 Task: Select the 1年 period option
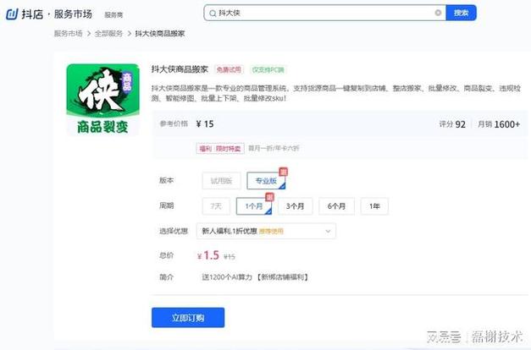(x=374, y=206)
